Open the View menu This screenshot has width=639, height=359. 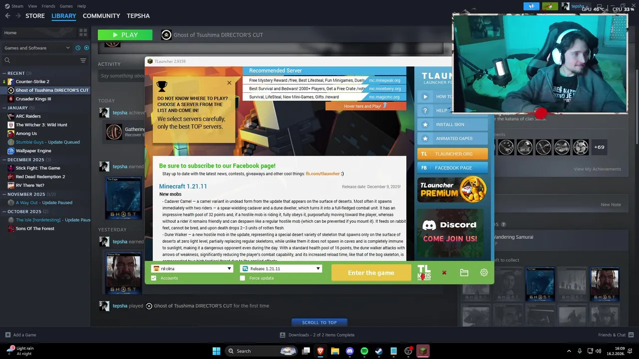[32, 6]
